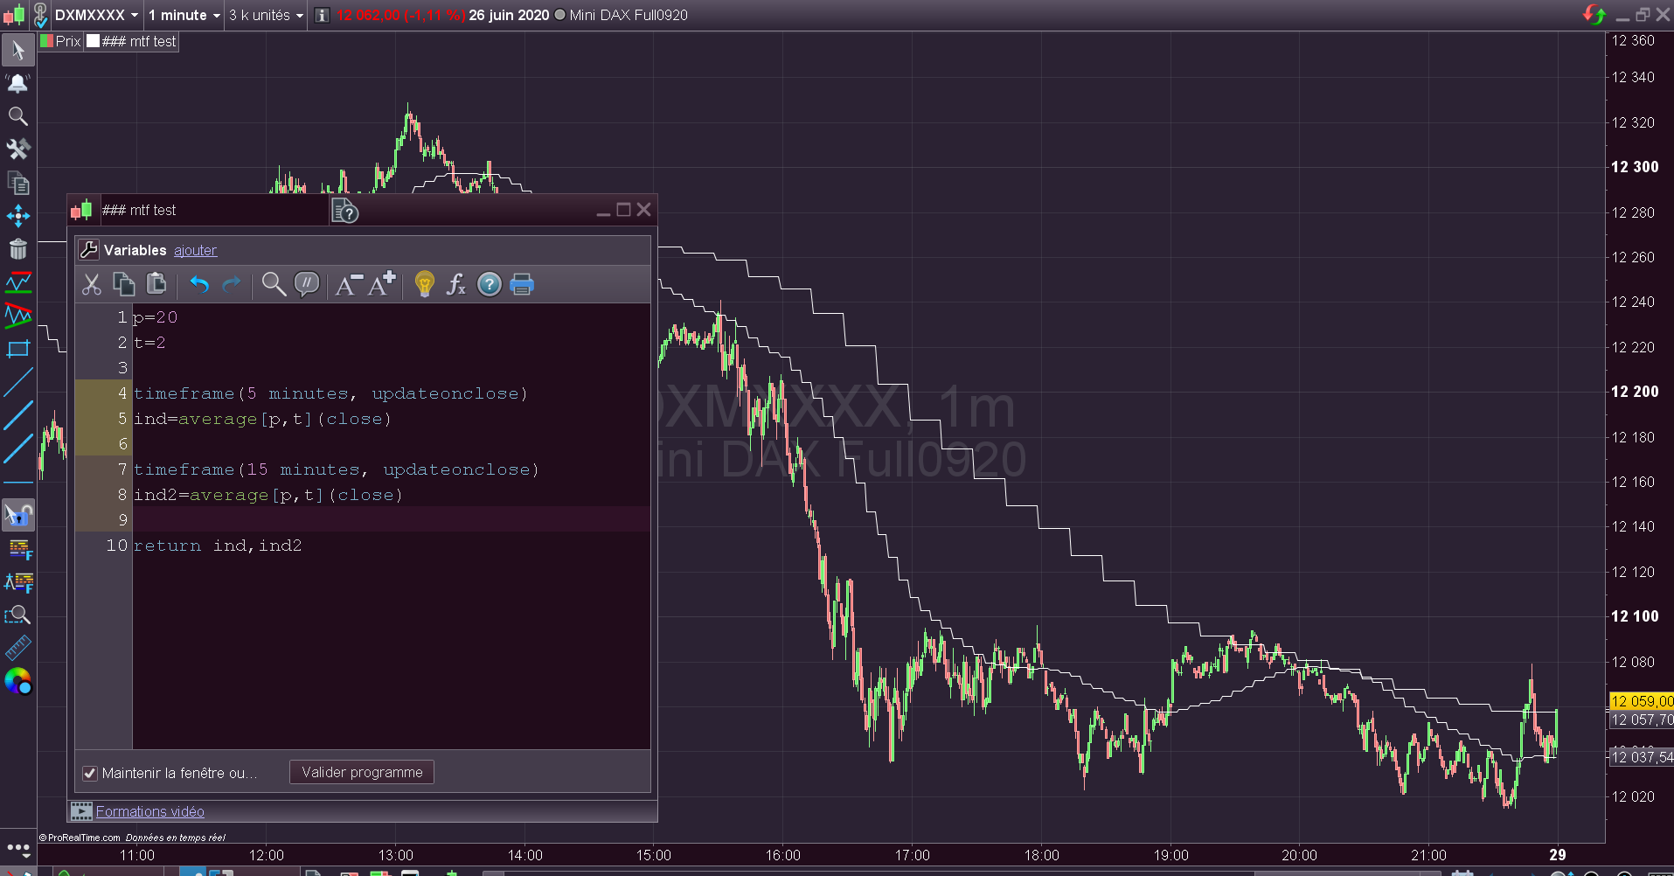This screenshot has height=876, width=1674.
Task: Open the alerts bell tool
Action: pos(17,83)
